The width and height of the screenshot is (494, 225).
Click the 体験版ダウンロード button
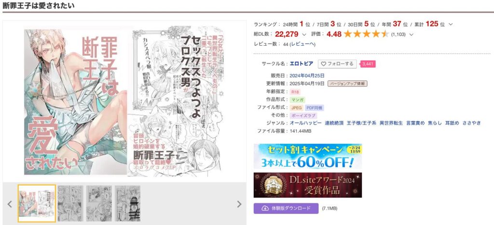point(286,208)
